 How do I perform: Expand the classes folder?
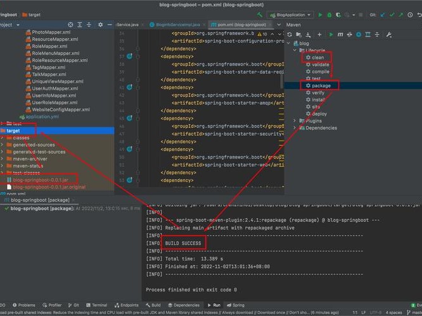(x=2, y=138)
